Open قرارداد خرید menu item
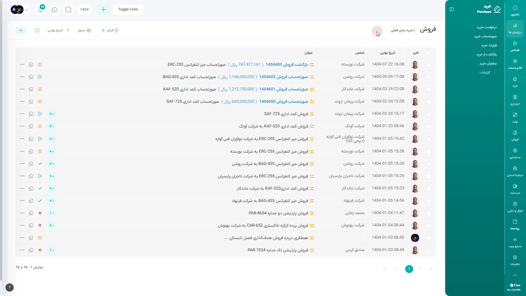The height and width of the screenshot is (296, 526). pos(489,45)
